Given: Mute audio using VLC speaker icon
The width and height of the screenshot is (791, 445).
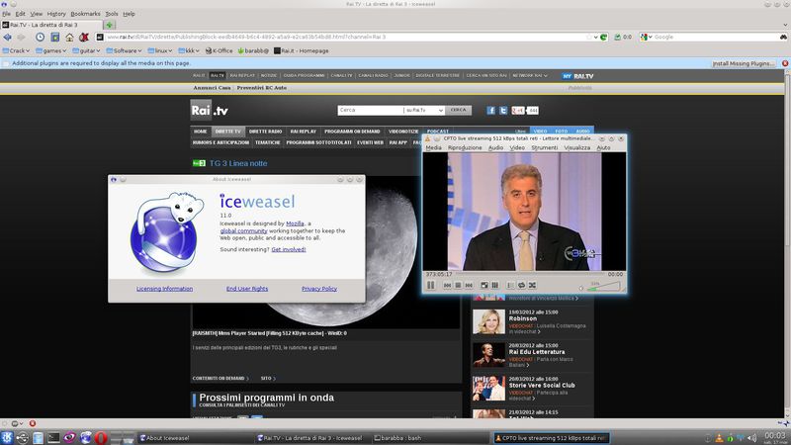Looking at the screenshot, I should coord(581,287).
